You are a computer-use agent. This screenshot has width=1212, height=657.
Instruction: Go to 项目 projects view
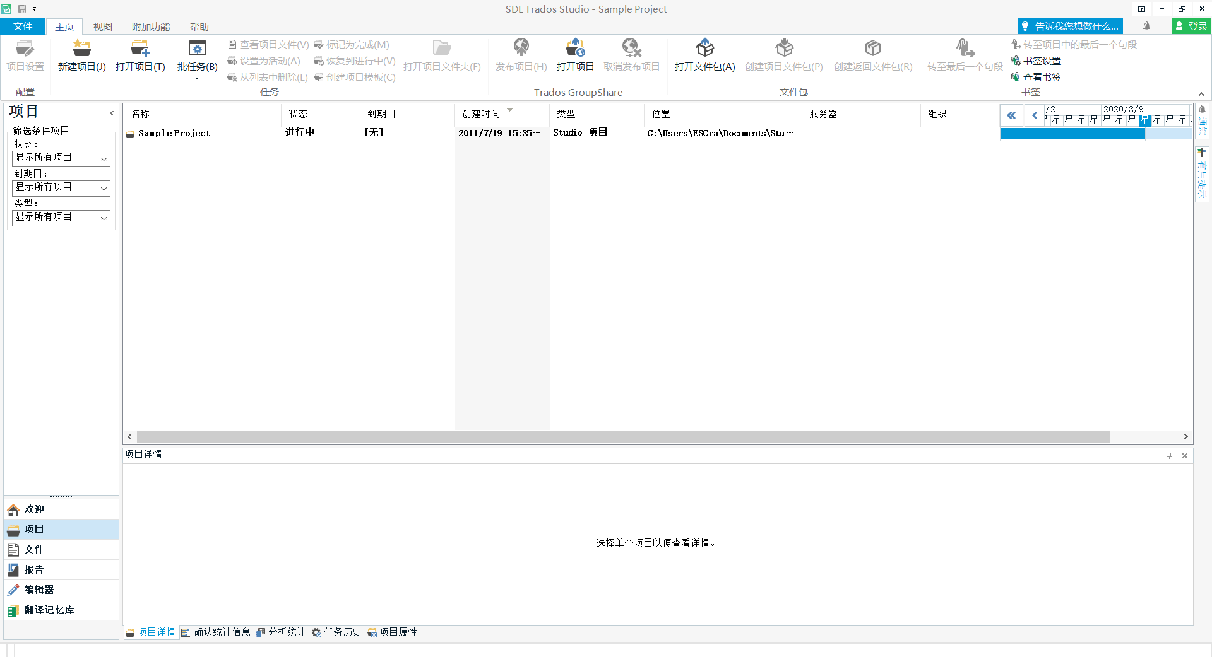61,530
